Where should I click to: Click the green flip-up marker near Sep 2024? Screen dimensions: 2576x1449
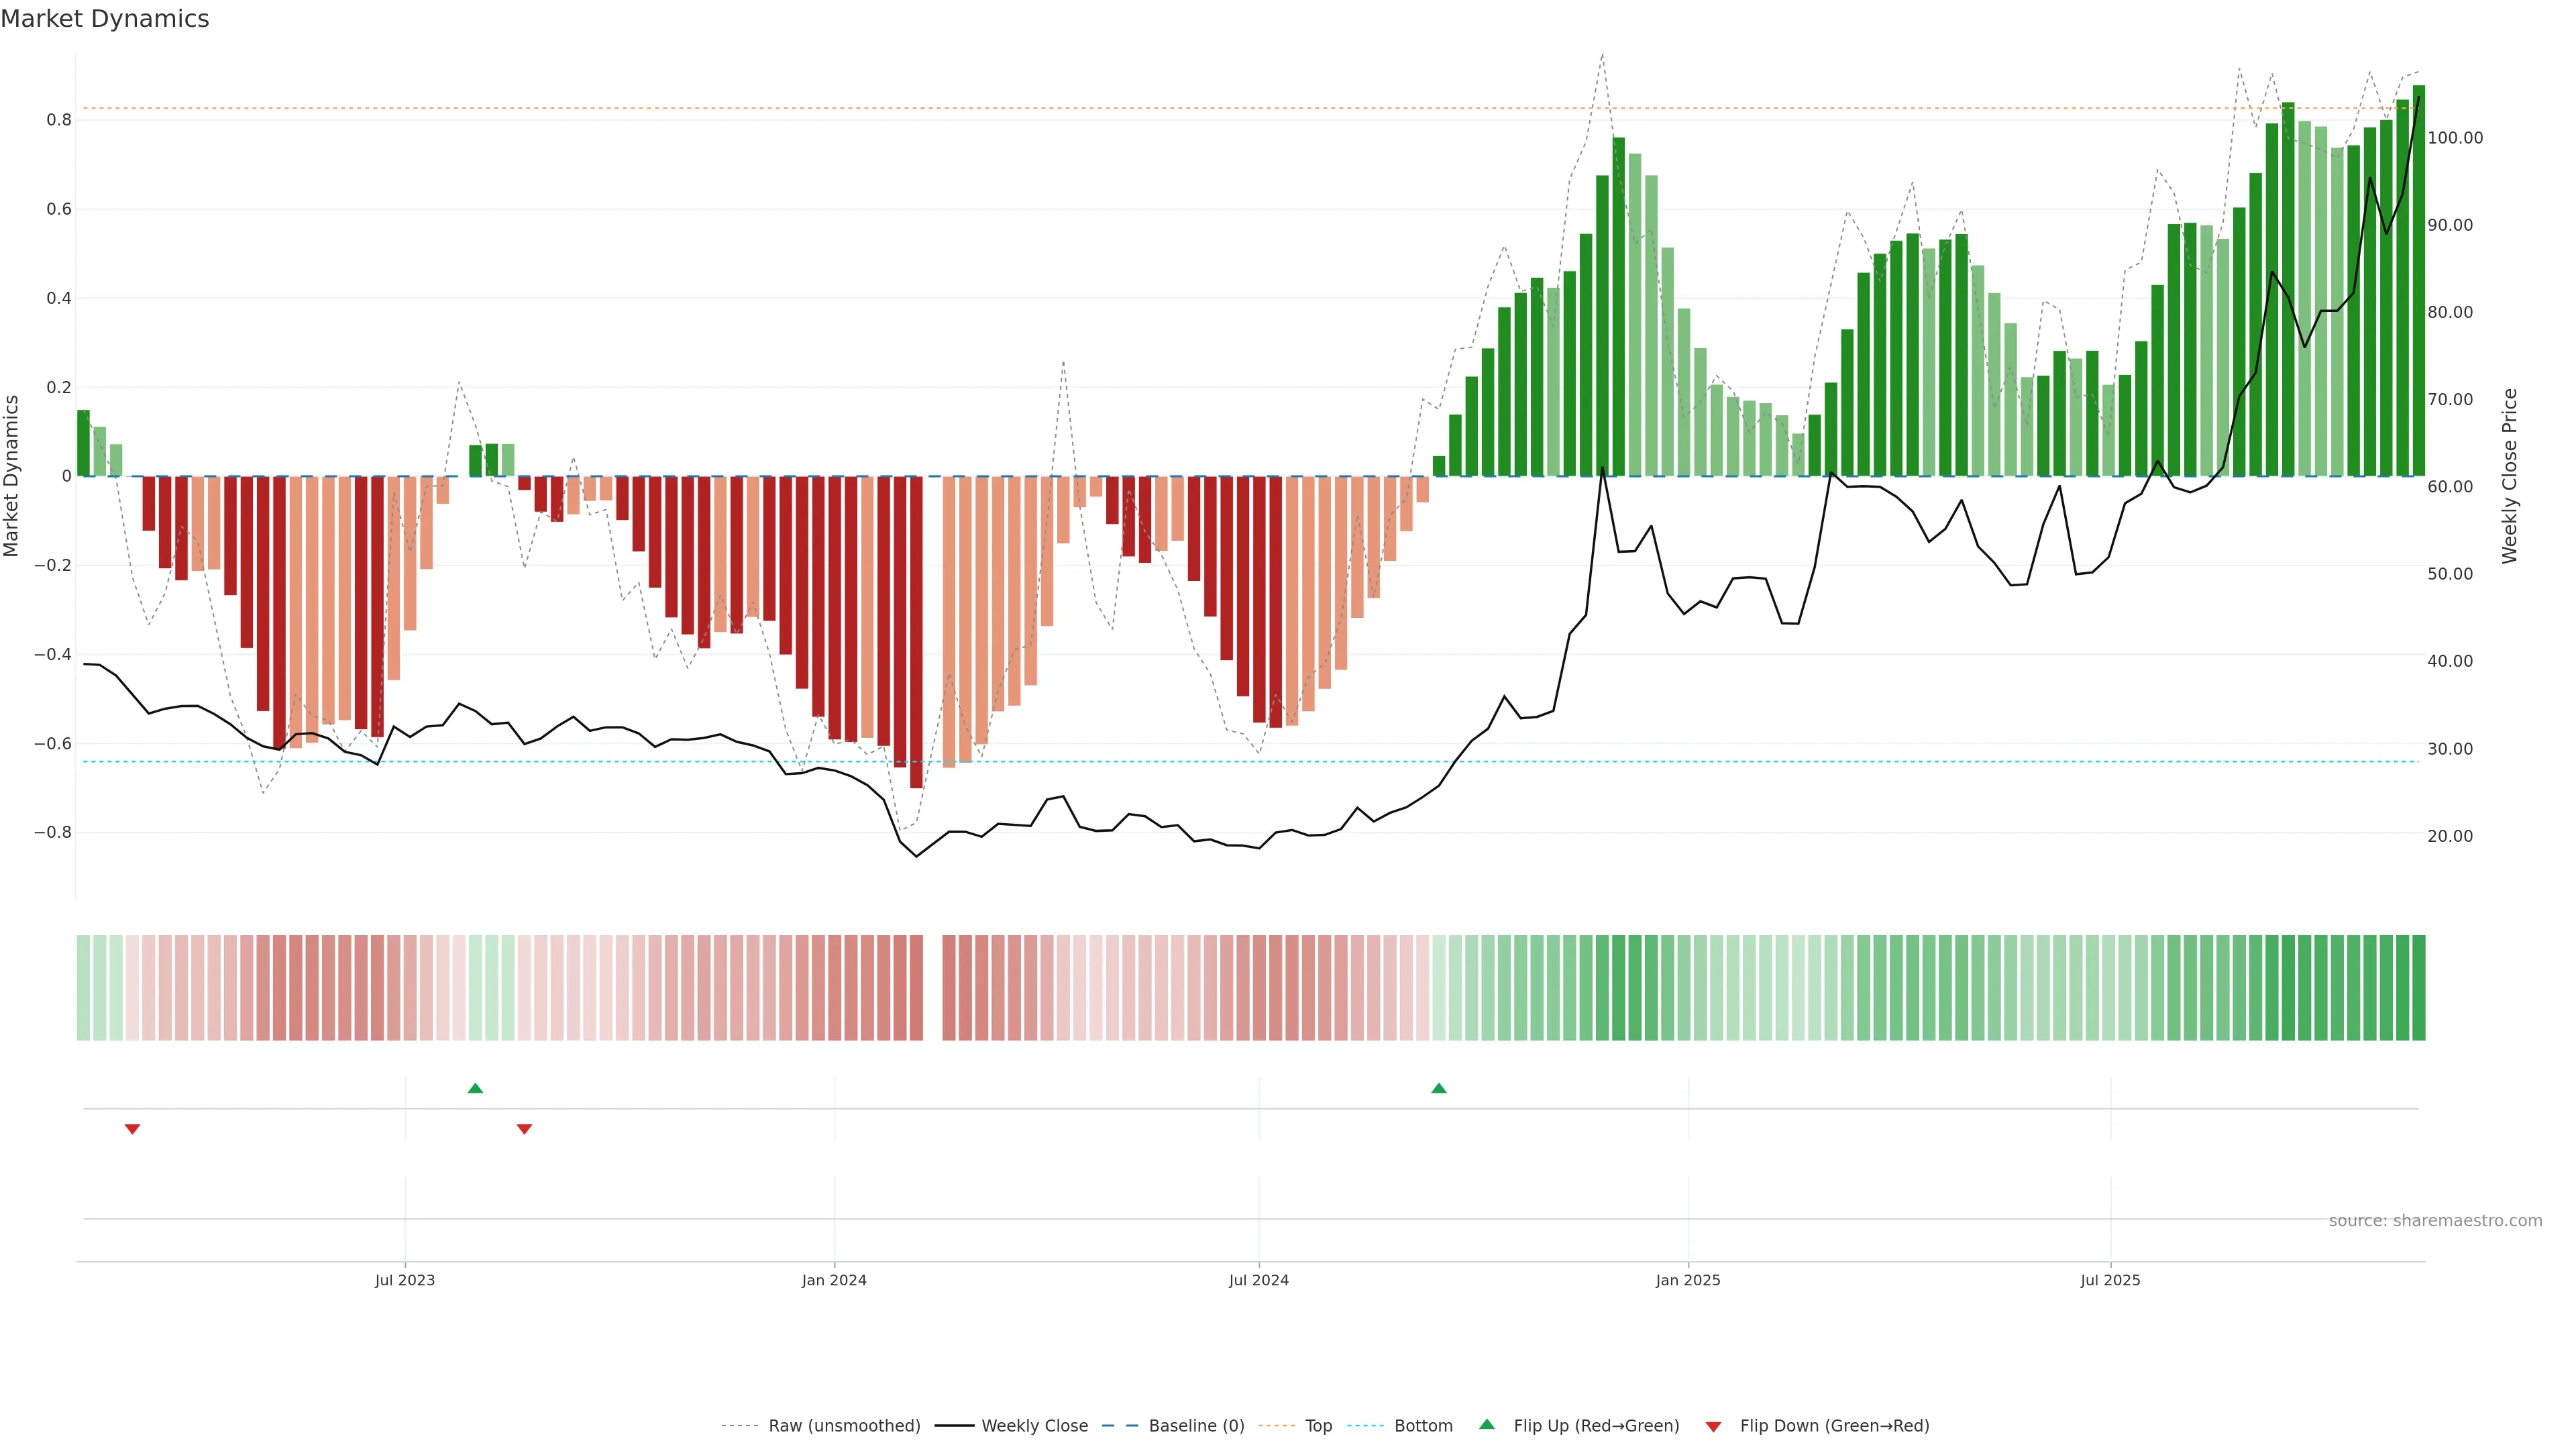click(x=1438, y=1088)
